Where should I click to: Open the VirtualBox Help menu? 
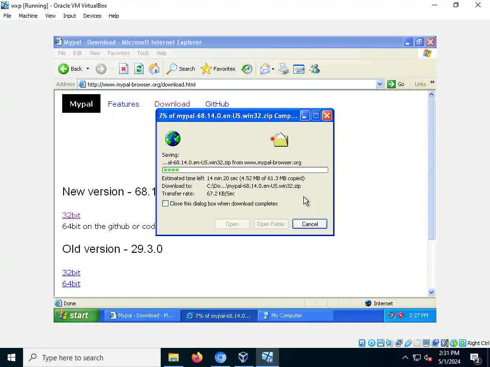coord(114,16)
